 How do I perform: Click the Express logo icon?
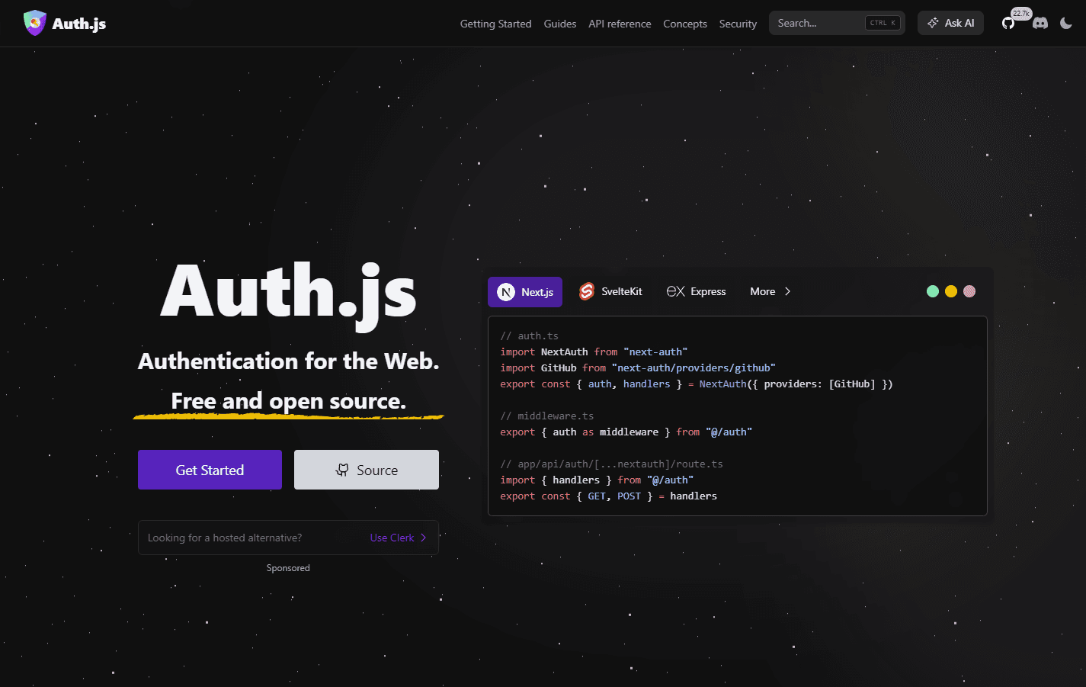(675, 292)
